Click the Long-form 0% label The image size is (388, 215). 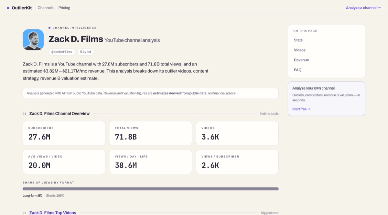pyautogui.click(x=32, y=196)
